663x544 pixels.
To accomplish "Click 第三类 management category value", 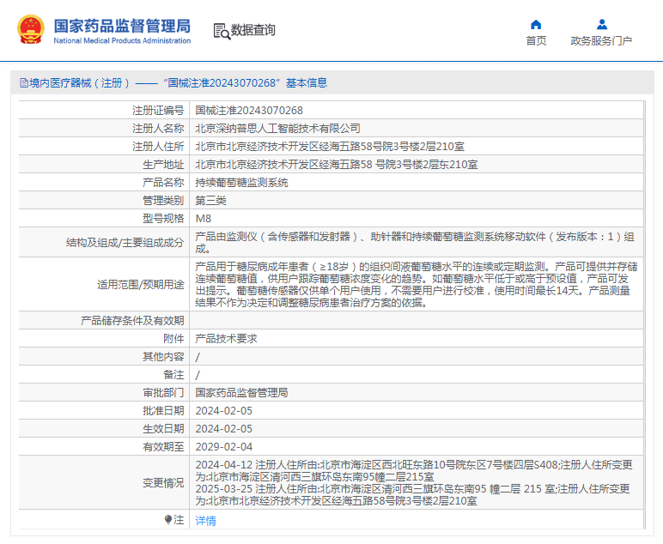I will (210, 201).
